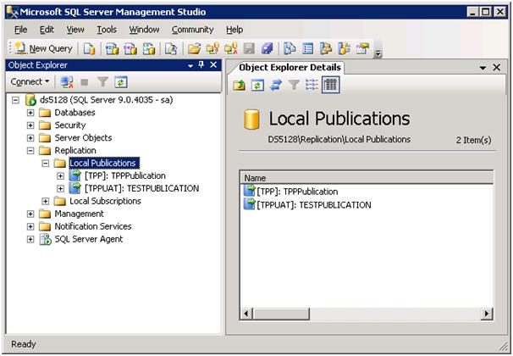The width and height of the screenshot is (513, 356).
Task: Click the Open File folder icon
Action: pyautogui.click(x=194, y=49)
